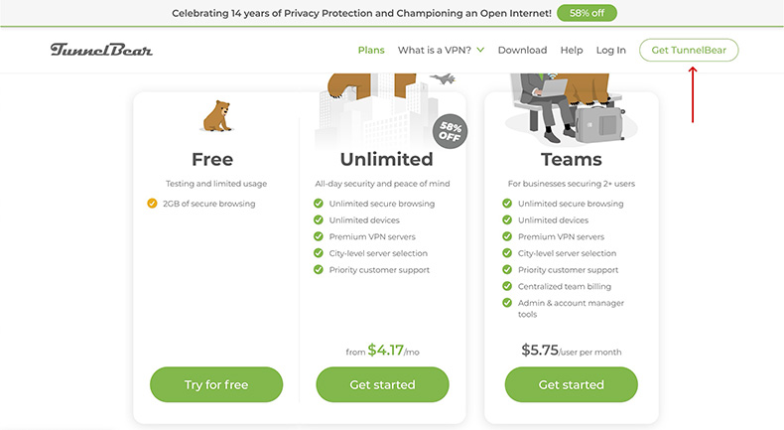Viewport: 784px width, 430px height.
Task: Go to the Help page
Action: click(x=572, y=50)
